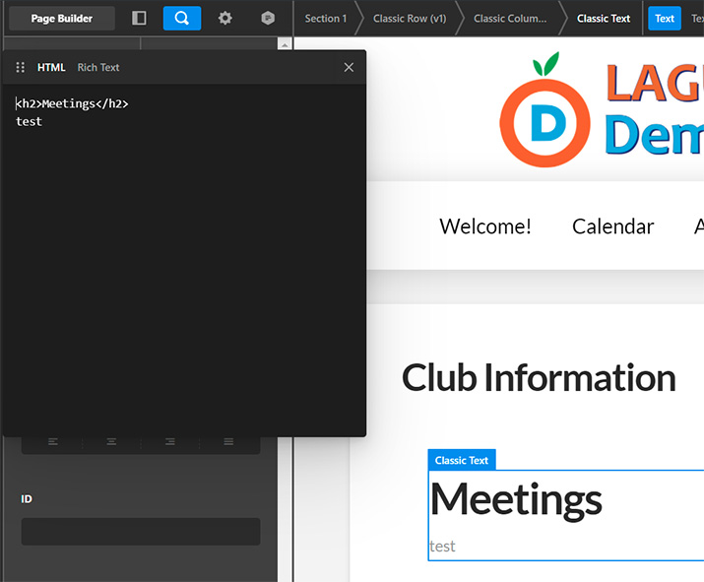Set text alignment to right
This screenshot has height=582, width=704.
point(170,442)
